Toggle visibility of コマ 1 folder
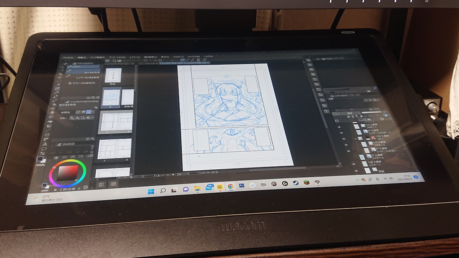Screen dimensions: 459x258 click(344, 139)
